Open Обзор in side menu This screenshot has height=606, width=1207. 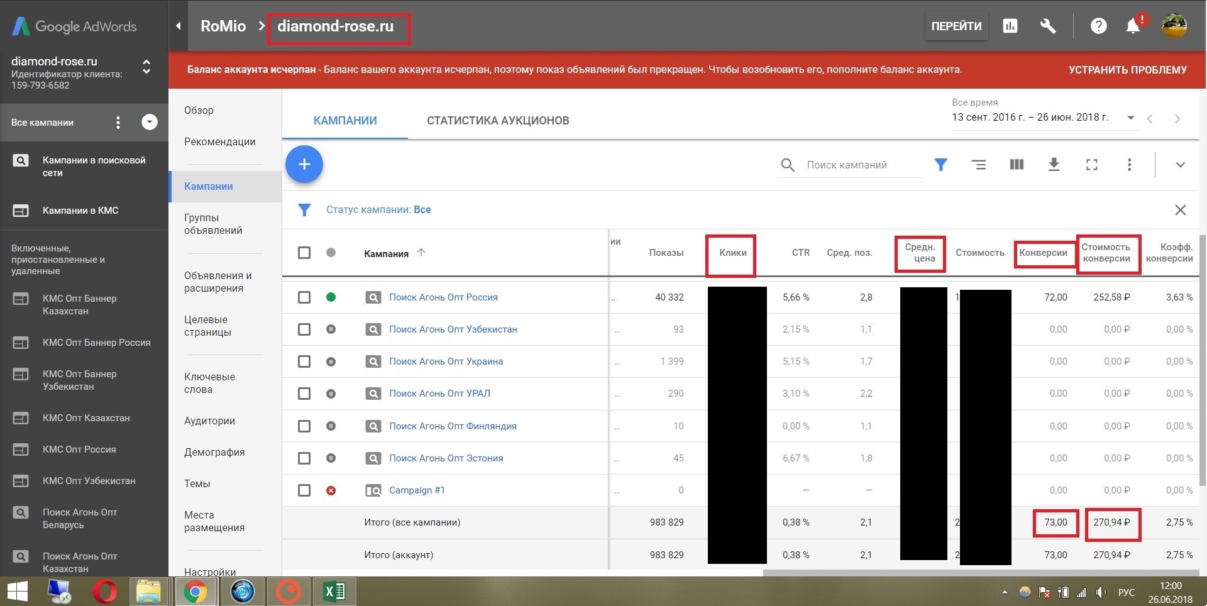click(x=199, y=110)
